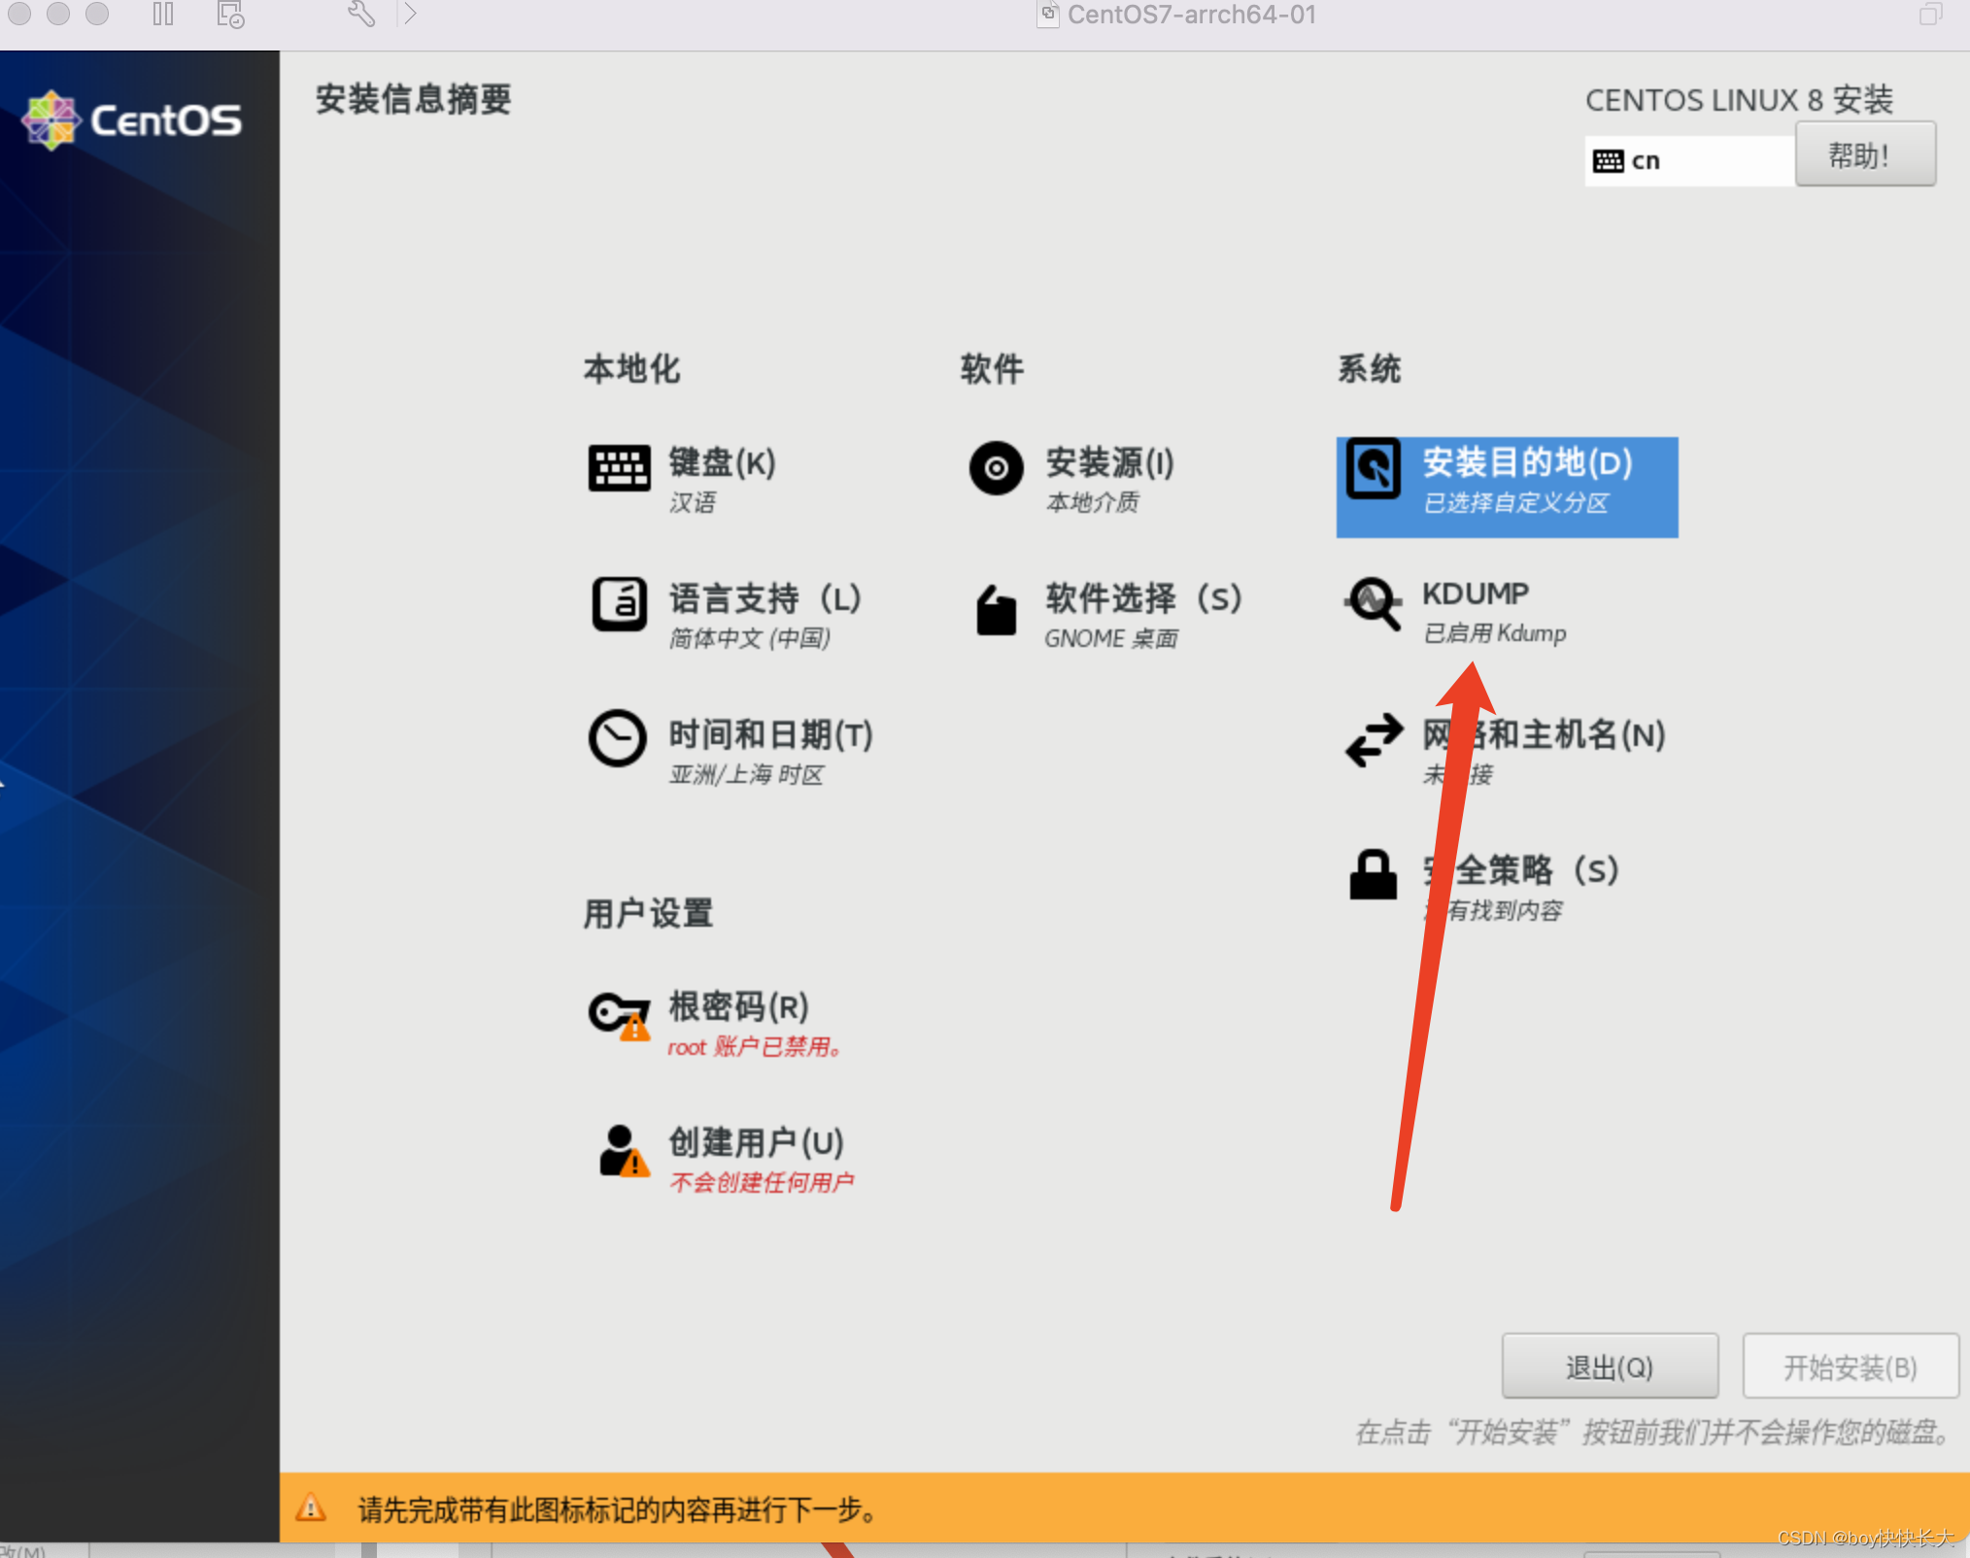Click the 本地化 section heading
This screenshot has height=1558, width=1970.
tap(631, 369)
